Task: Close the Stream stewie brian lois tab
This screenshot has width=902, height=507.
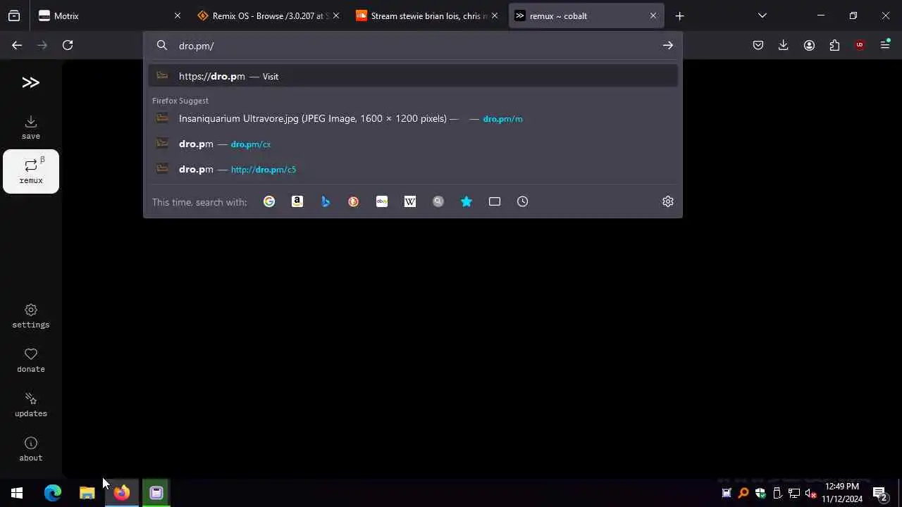Action: click(x=495, y=15)
